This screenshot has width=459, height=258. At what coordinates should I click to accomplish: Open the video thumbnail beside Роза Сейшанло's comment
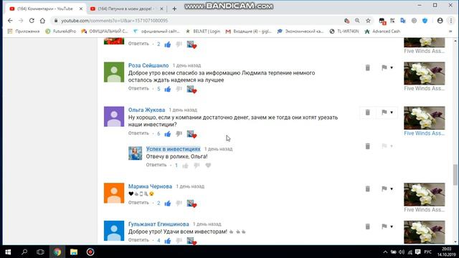(424, 73)
